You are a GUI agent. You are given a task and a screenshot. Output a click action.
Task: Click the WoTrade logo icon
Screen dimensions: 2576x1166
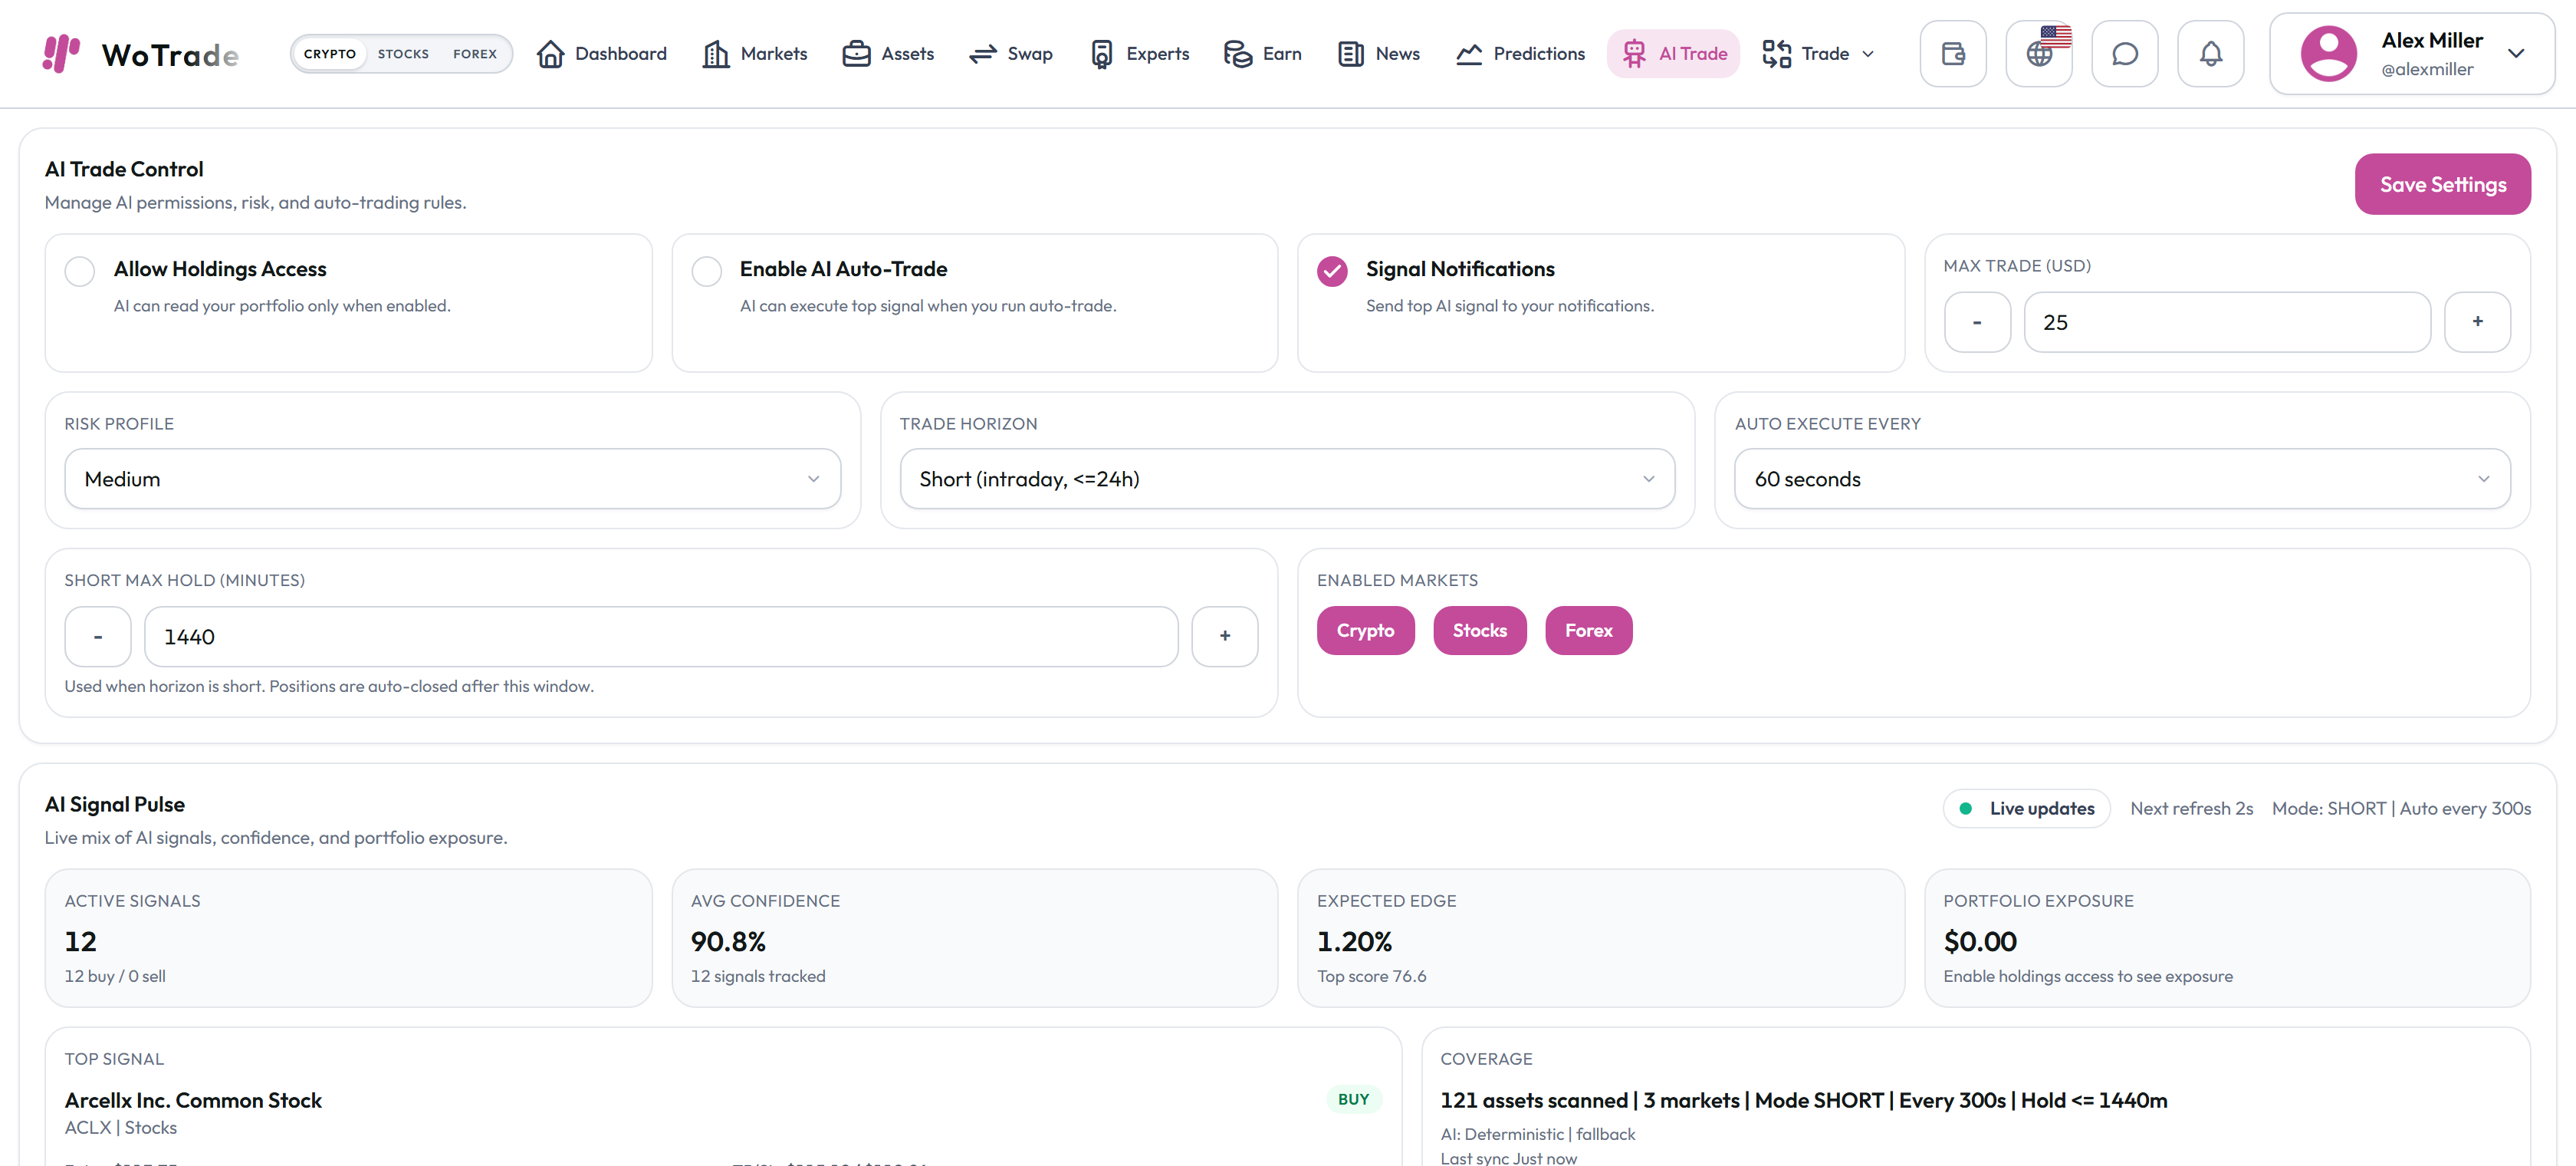click(61, 53)
